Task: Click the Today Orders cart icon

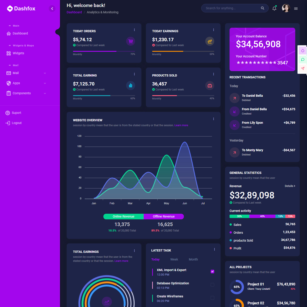Action: click(x=131, y=41)
